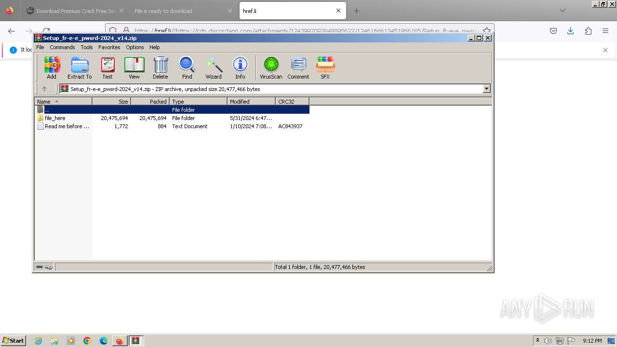
Task: Show hidden tray icons arrow
Action: [x=537, y=341]
